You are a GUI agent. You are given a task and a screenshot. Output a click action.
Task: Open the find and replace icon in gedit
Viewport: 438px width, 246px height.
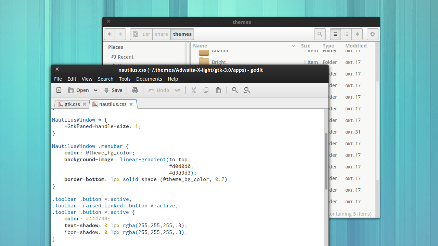click(247, 90)
